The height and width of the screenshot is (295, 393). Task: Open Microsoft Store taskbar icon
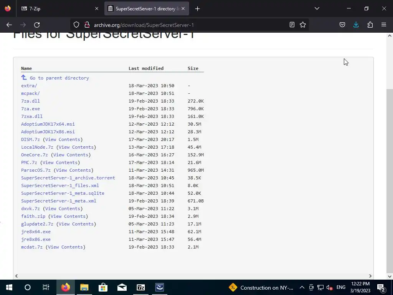[103, 287]
